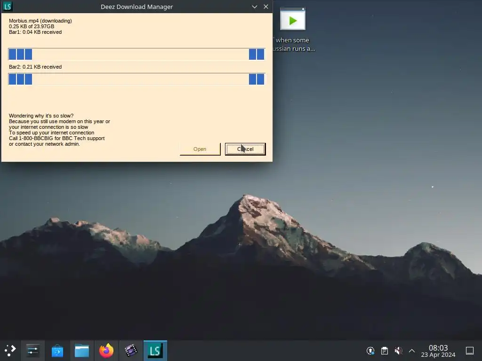This screenshot has height=361, width=482.
Task: Click the Bar1 progress bar
Action: pyautogui.click(x=137, y=55)
